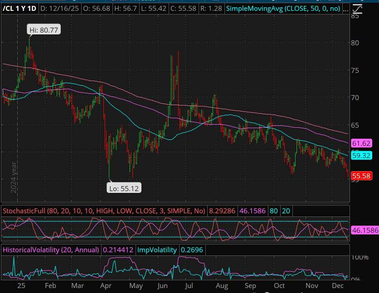
Task: Click the Nov label on time axis
Action: 312,286
